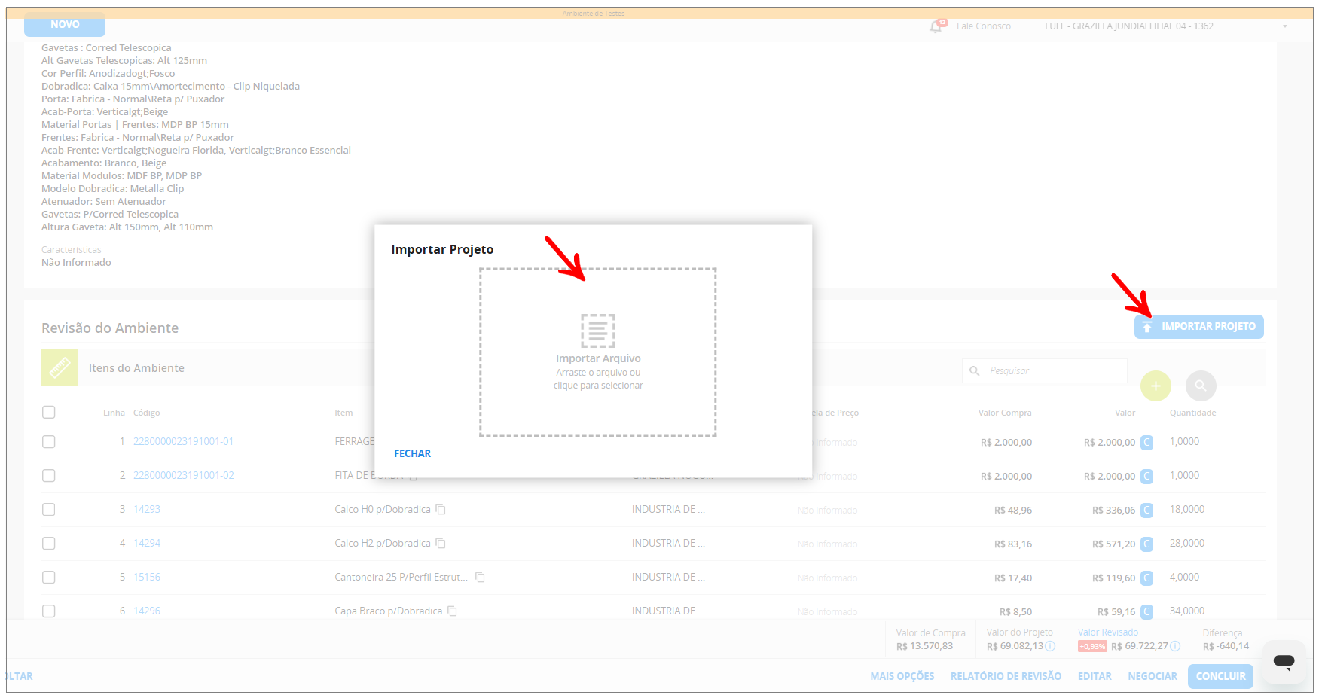Open the Fale Conosco link
The width and height of the screenshot is (1322, 698).
tap(984, 26)
